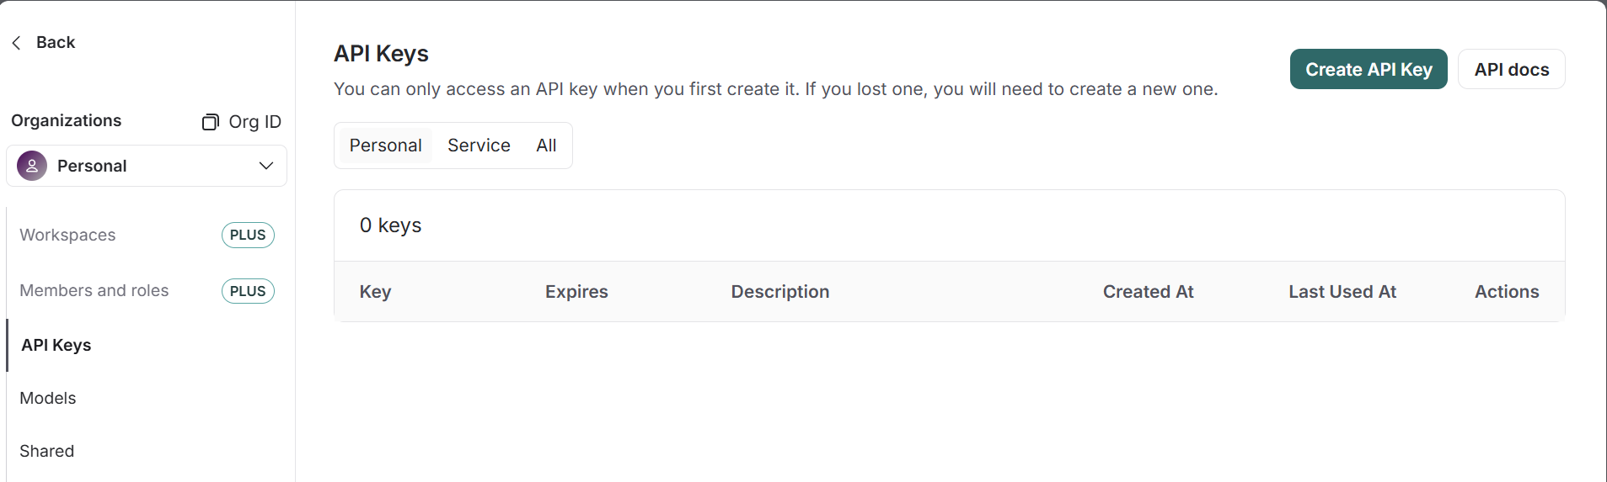Viewport: 1607px width, 482px height.
Task: Go Back using the Back link
Action: point(56,43)
